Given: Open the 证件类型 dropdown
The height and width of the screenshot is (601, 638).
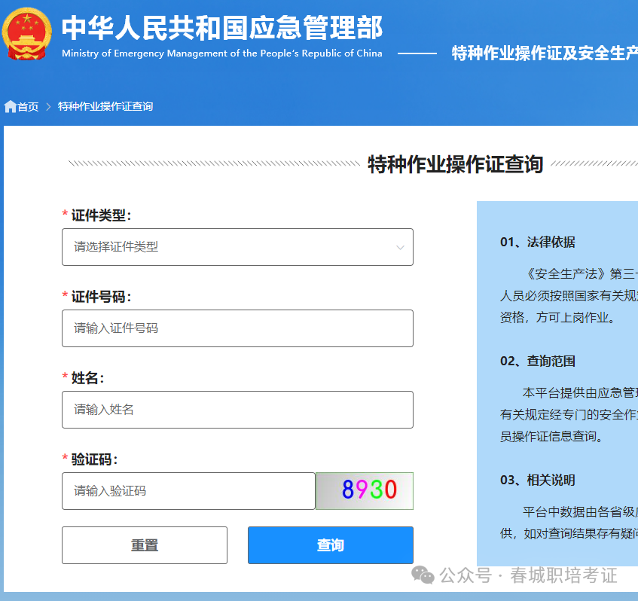Looking at the screenshot, I should (237, 247).
